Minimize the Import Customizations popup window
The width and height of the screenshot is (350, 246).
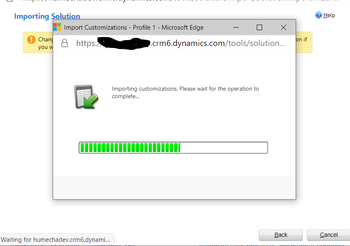pos(236,28)
